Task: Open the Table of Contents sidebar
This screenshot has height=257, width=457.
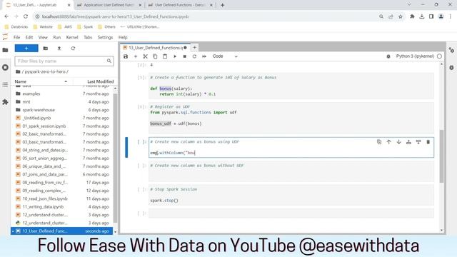Action: click(5, 85)
